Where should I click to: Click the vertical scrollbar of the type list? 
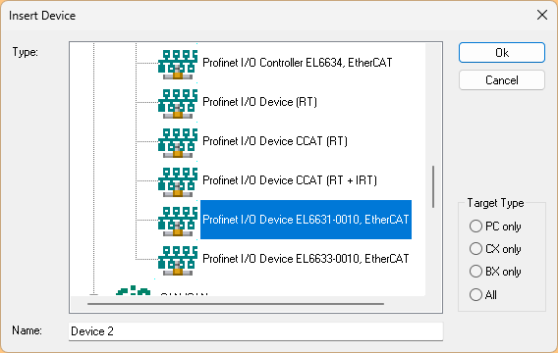coord(433,186)
